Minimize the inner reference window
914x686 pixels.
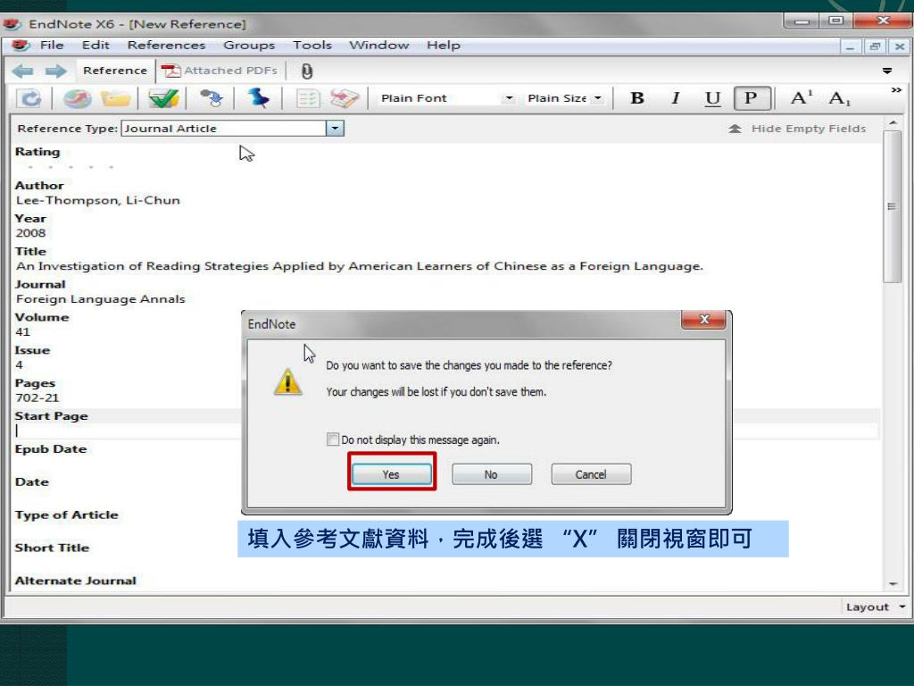click(x=850, y=46)
